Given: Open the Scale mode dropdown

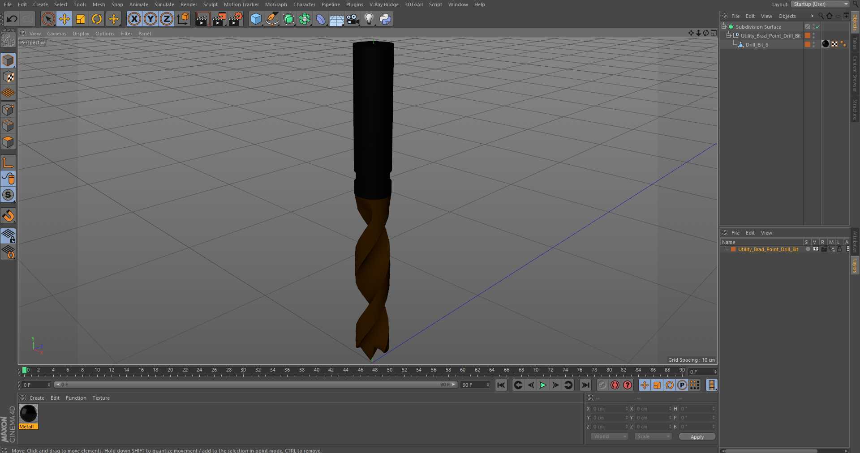Looking at the screenshot, I should [x=653, y=436].
